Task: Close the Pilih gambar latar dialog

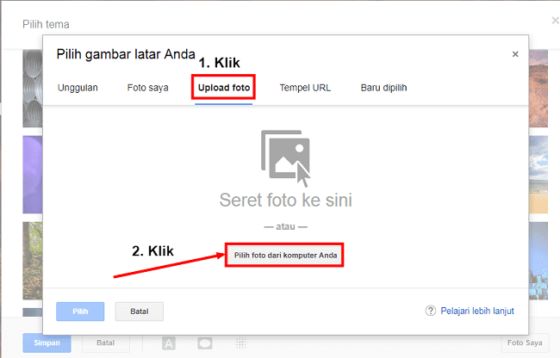Action: pyautogui.click(x=515, y=54)
